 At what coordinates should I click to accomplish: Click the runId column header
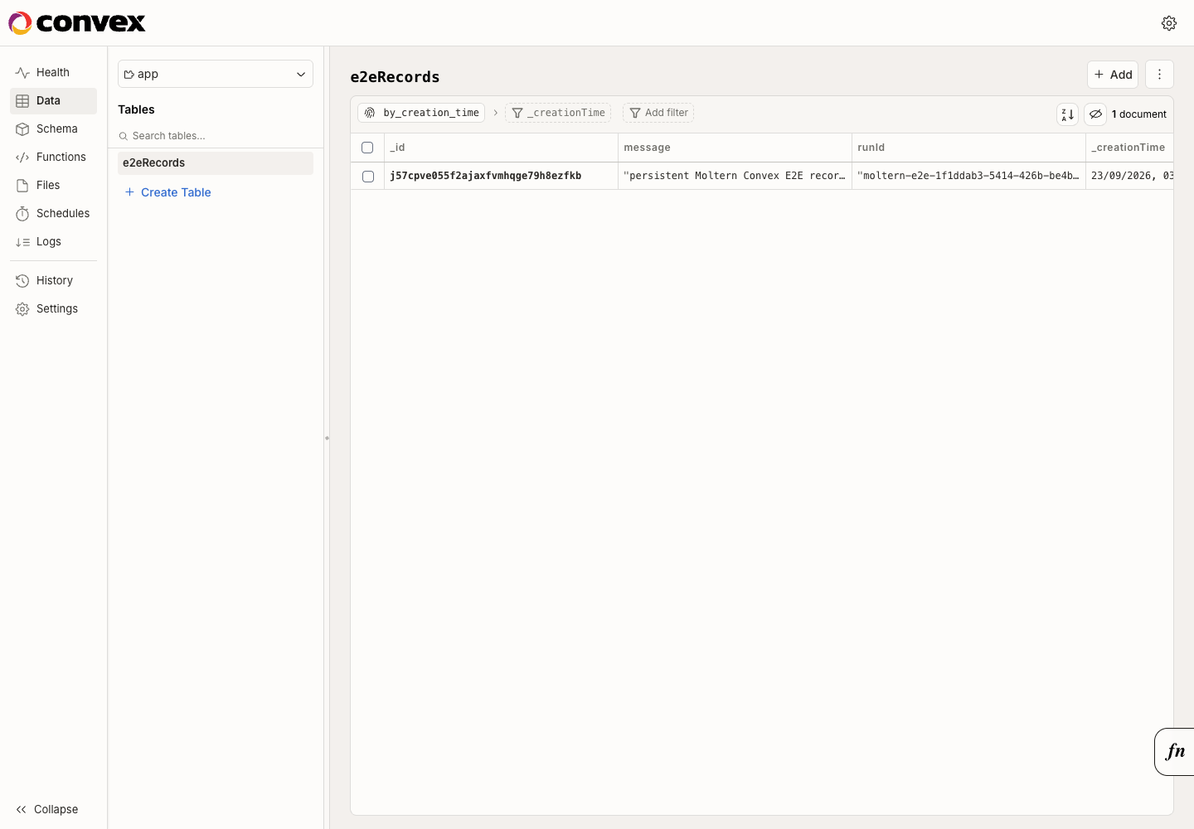968,148
